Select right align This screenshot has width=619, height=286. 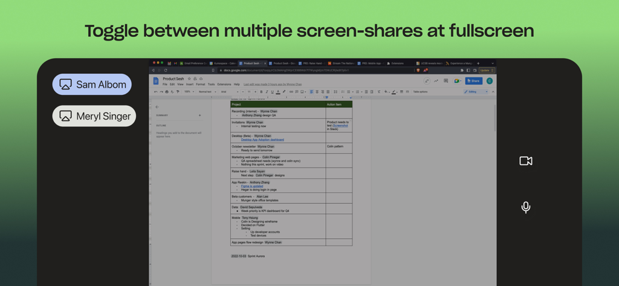tap(323, 92)
